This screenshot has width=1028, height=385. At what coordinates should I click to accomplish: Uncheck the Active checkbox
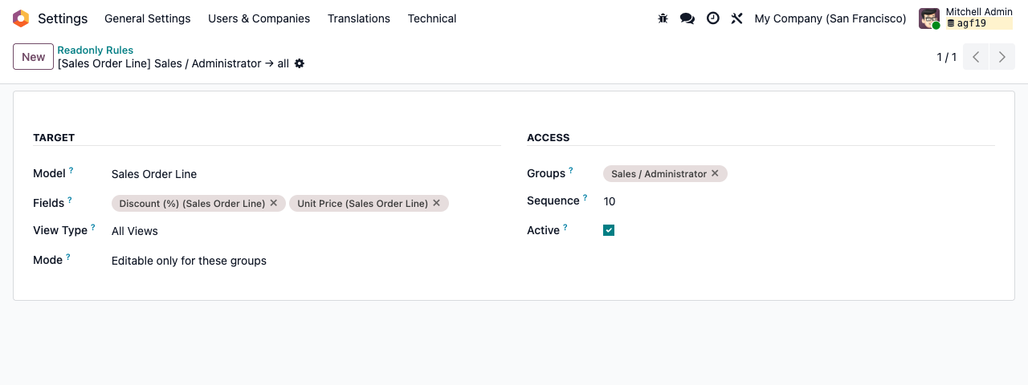[609, 230]
